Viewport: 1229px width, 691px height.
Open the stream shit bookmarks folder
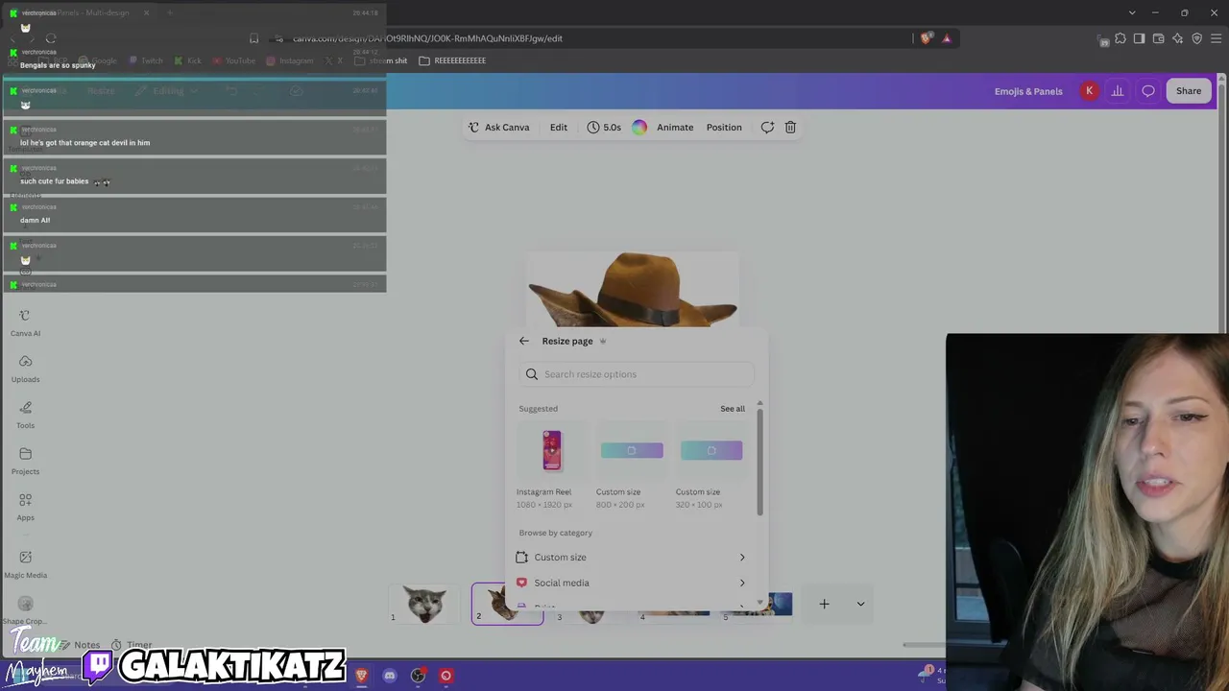click(380, 60)
